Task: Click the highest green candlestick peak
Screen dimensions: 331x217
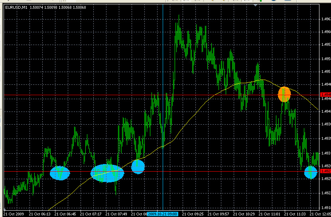Action: [x=179, y=16]
